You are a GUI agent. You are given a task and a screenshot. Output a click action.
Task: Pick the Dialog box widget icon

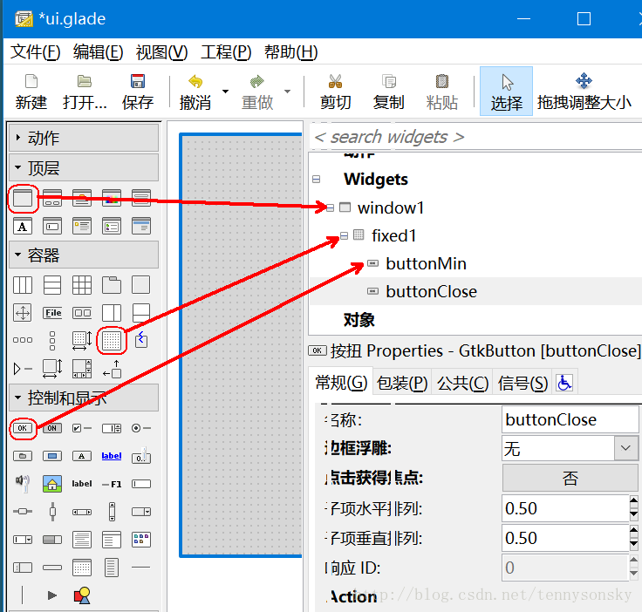pos(52,199)
